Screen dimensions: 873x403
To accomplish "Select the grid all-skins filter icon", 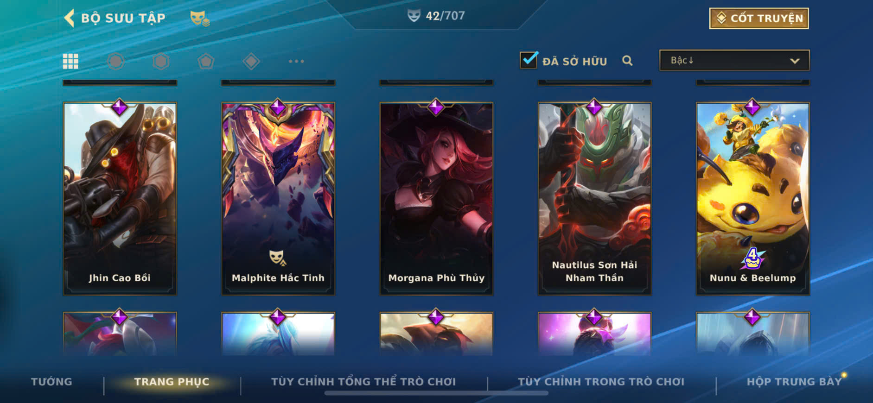I will 70,61.
